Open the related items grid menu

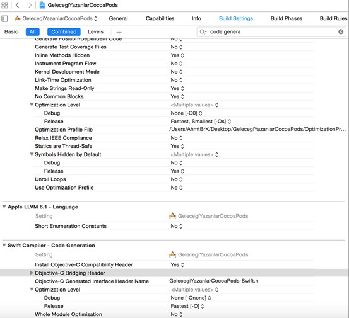click(x=4, y=5)
